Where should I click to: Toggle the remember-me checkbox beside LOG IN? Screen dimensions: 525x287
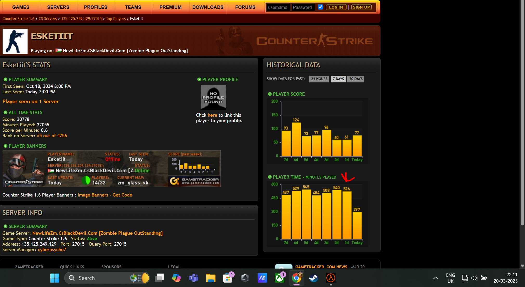tap(320, 7)
